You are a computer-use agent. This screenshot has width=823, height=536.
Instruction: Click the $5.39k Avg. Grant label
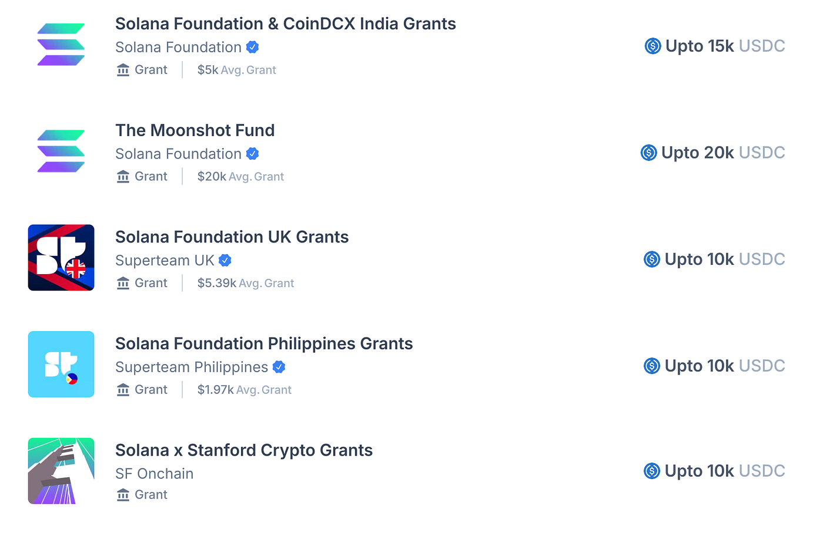246,283
